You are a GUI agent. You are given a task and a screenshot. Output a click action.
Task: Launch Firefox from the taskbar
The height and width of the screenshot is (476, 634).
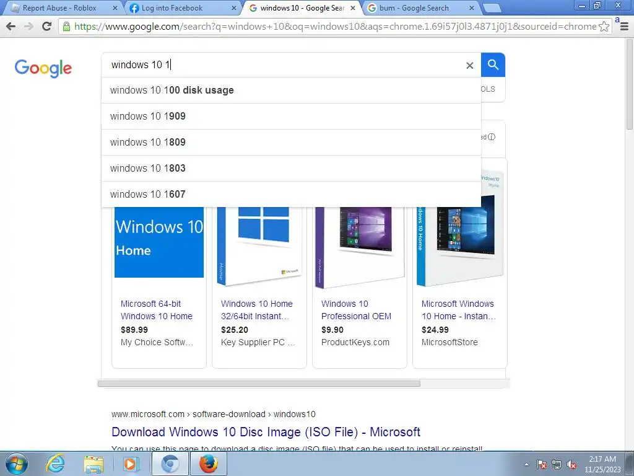(x=208, y=464)
